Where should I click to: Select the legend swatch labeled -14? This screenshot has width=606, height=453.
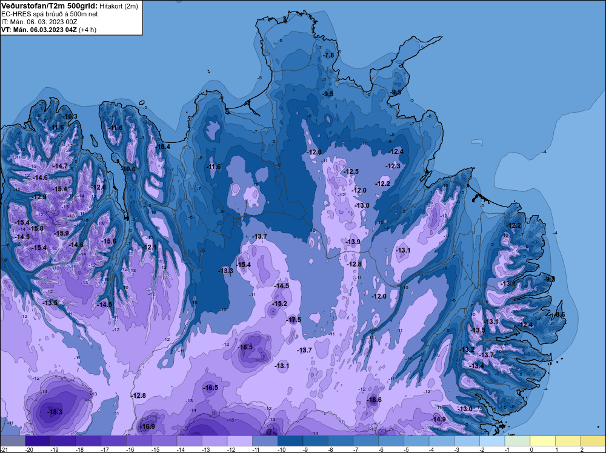(189, 441)
